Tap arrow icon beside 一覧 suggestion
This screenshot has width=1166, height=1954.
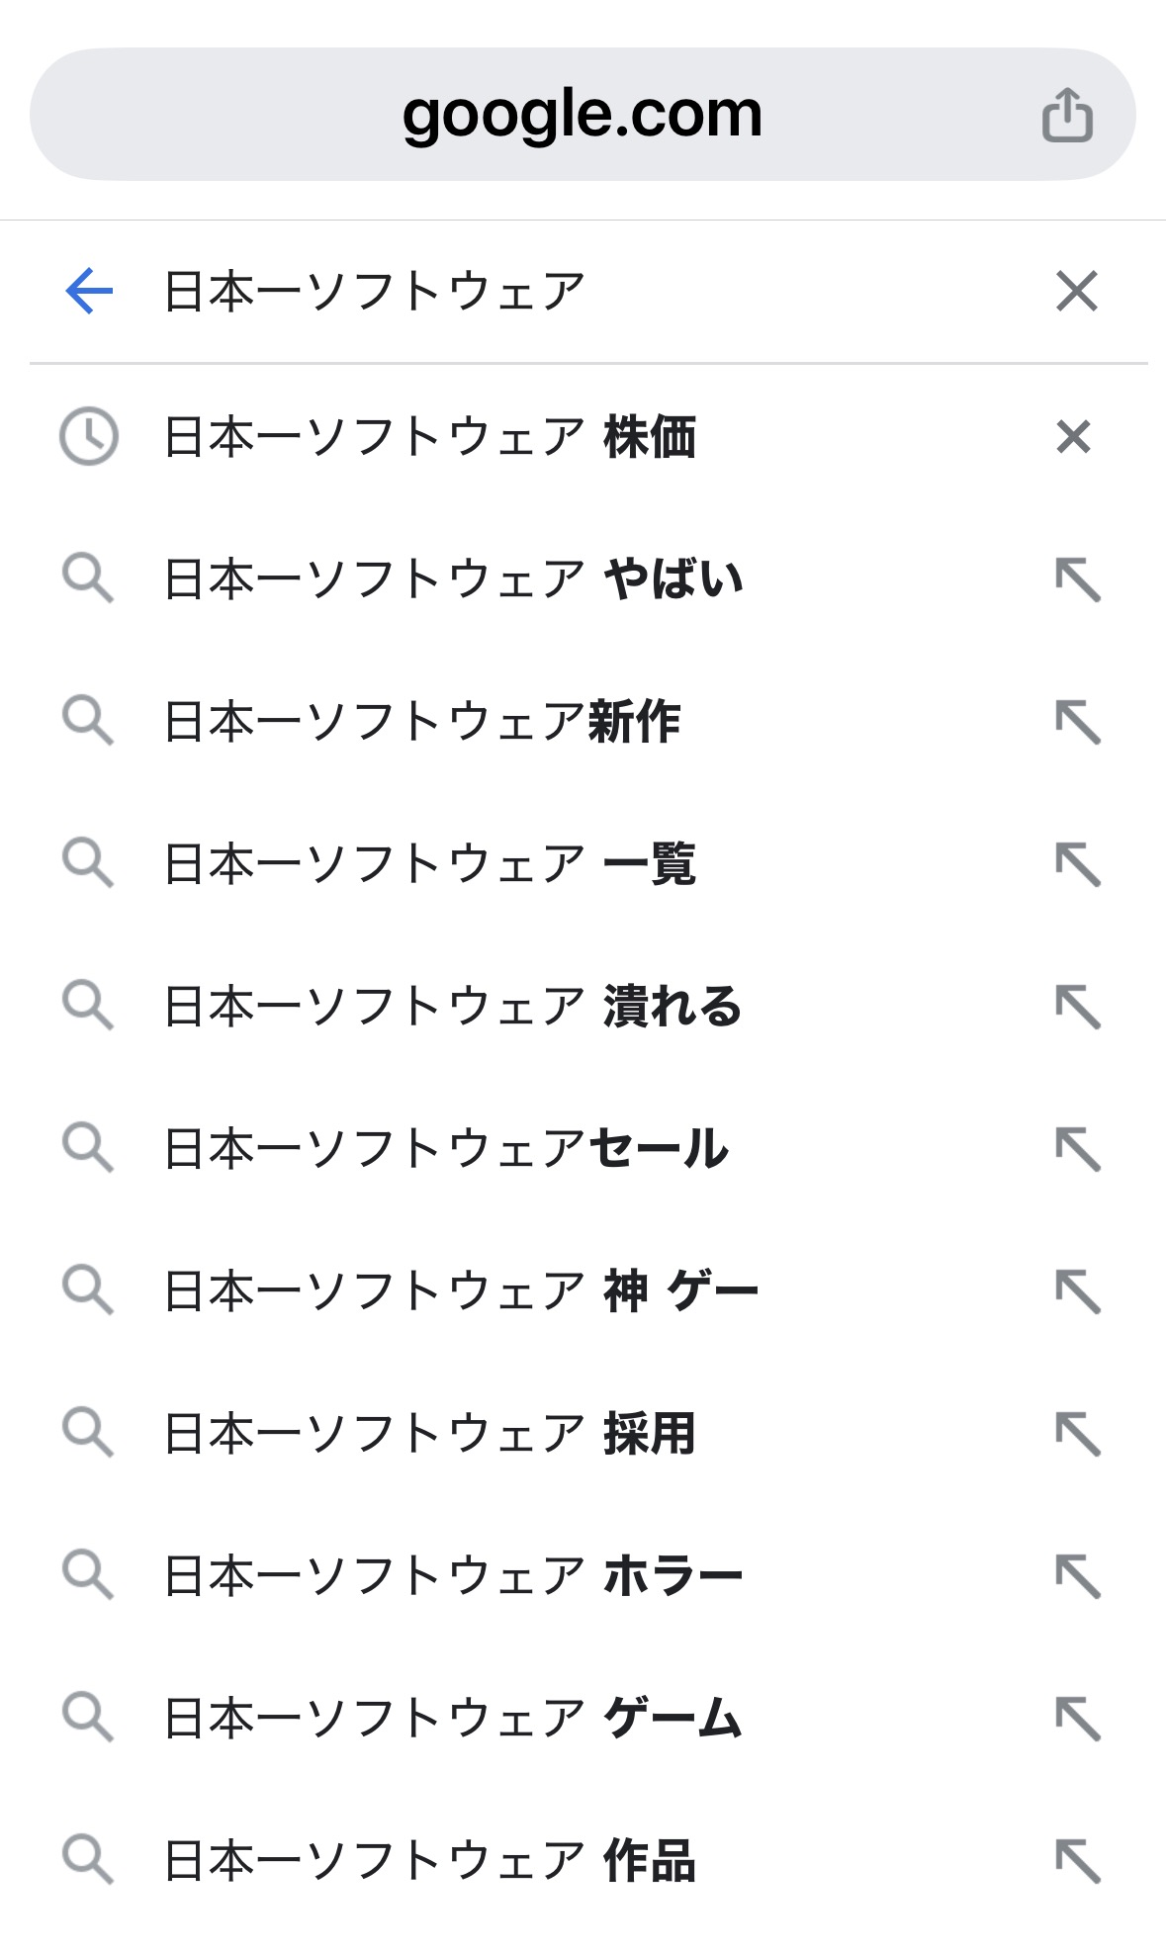(x=1077, y=864)
